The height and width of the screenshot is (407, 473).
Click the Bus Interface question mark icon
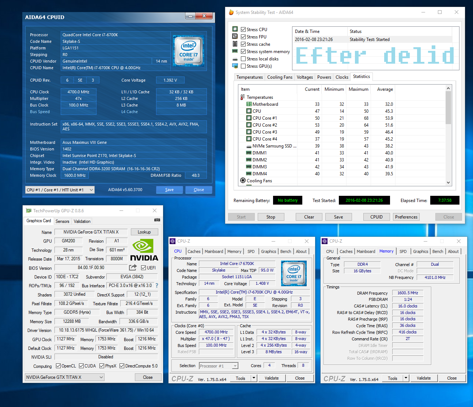coord(157,285)
